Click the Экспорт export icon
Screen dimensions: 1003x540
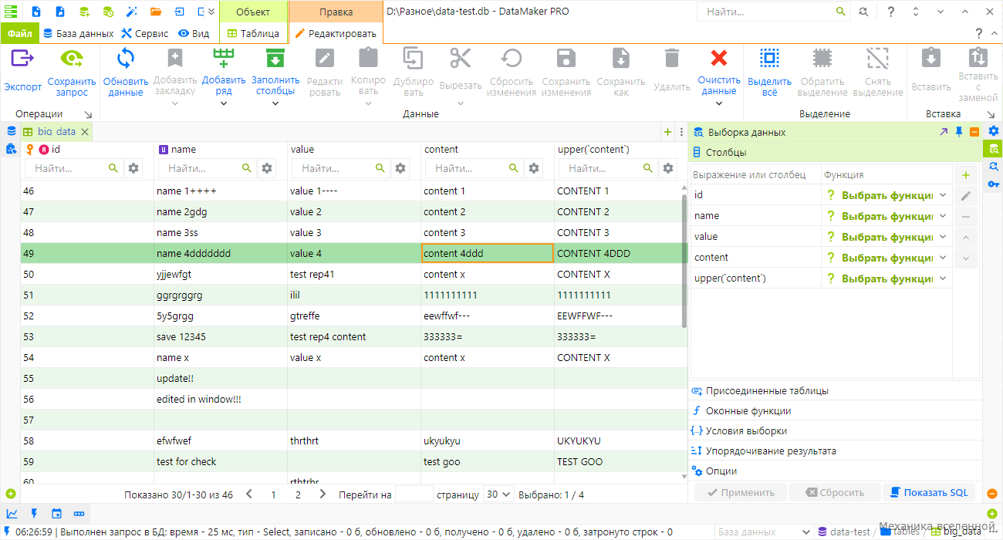click(22, 59)
